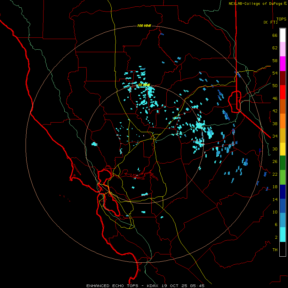
Task: Click the '38' legend value
Action: point(275,124)
